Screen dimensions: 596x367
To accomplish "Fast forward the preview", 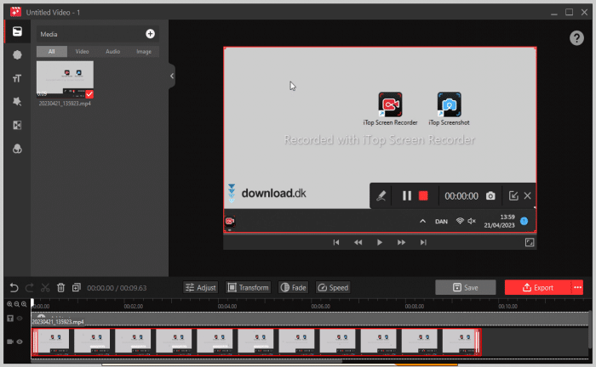I will pos(401,242).
